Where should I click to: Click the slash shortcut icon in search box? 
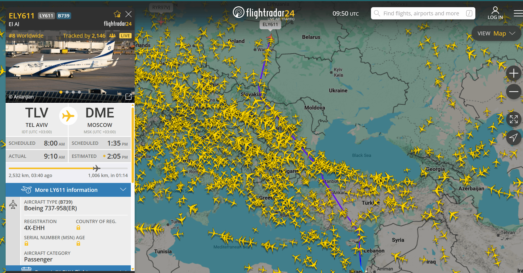click(469, 13)
